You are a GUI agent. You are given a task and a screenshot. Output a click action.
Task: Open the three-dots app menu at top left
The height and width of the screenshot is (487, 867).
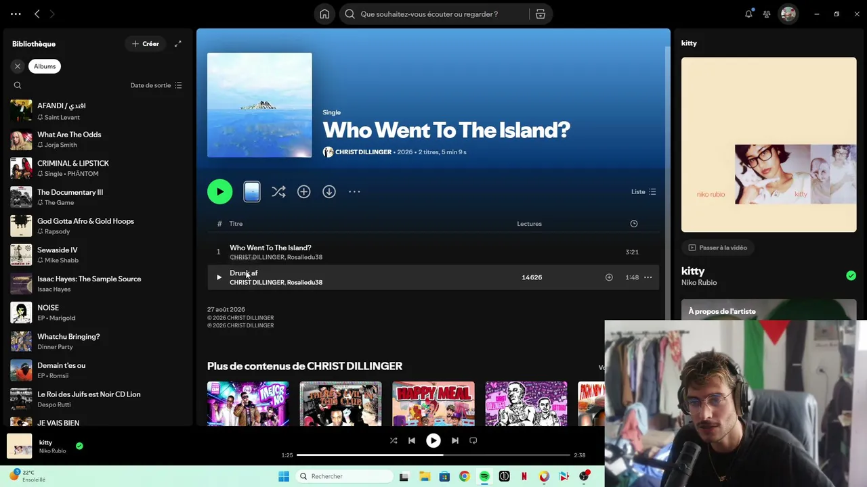16,14
